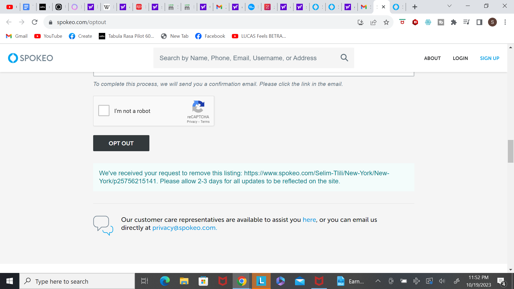Switch to the Google Docs tab
Image resolution: width=514 pixels, height=289 pixels.
click(x=26, y=7)
